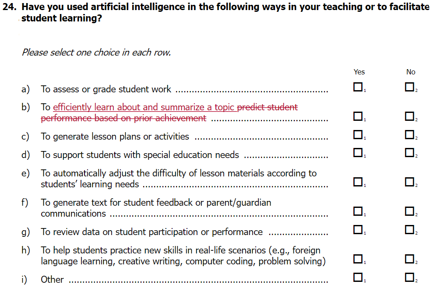Select No for efficiently learn and summarize topic
This screenshot has height=288, width=430.
tap(410, 116)
